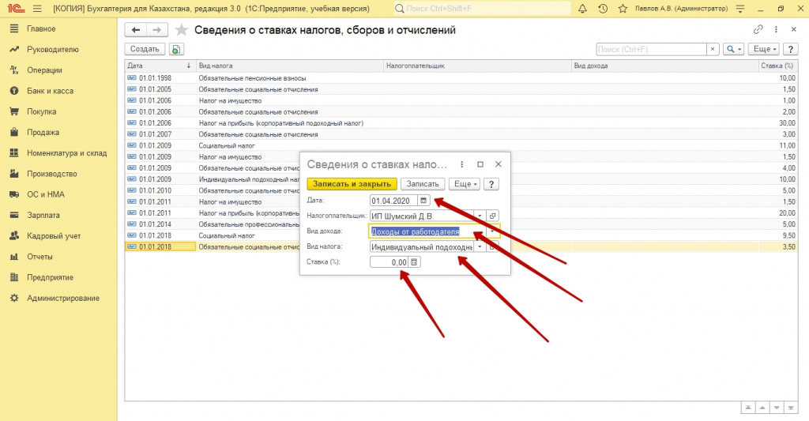809x421 pixels.
Task: Click the Ставка (%) input field
Action: [389, 262]
